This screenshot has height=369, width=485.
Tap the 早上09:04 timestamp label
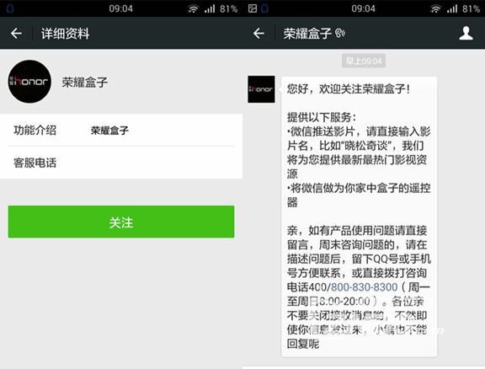point(364,61)
